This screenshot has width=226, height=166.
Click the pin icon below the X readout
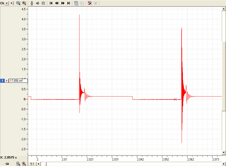coord(7,163)
